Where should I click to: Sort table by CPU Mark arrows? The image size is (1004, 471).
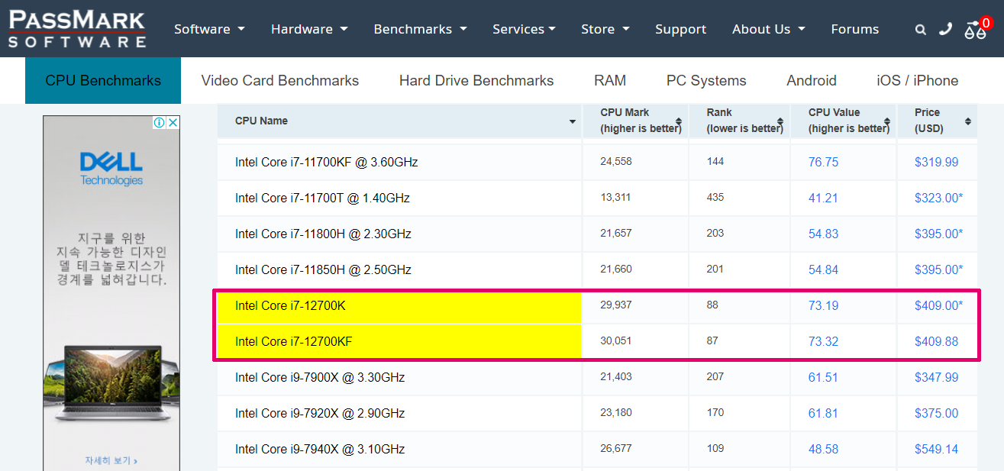pyautogui.click(x=680, y=121)
